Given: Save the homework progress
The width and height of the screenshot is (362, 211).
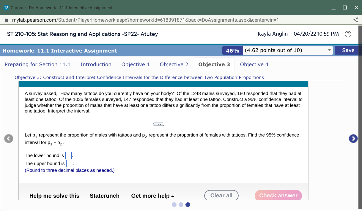Looking at the screenshot, I should (348, 50).
